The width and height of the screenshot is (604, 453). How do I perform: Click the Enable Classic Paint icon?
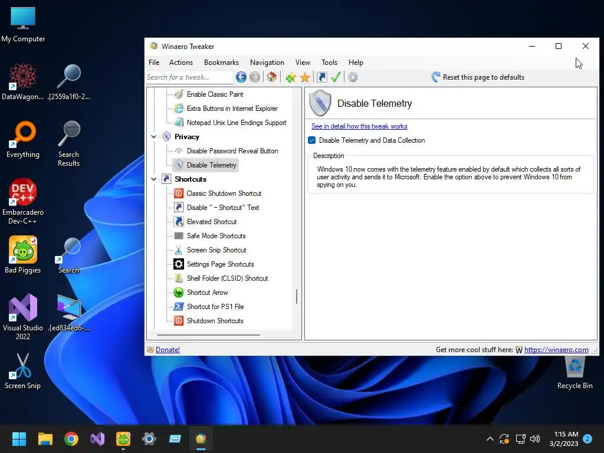point(178,94)
